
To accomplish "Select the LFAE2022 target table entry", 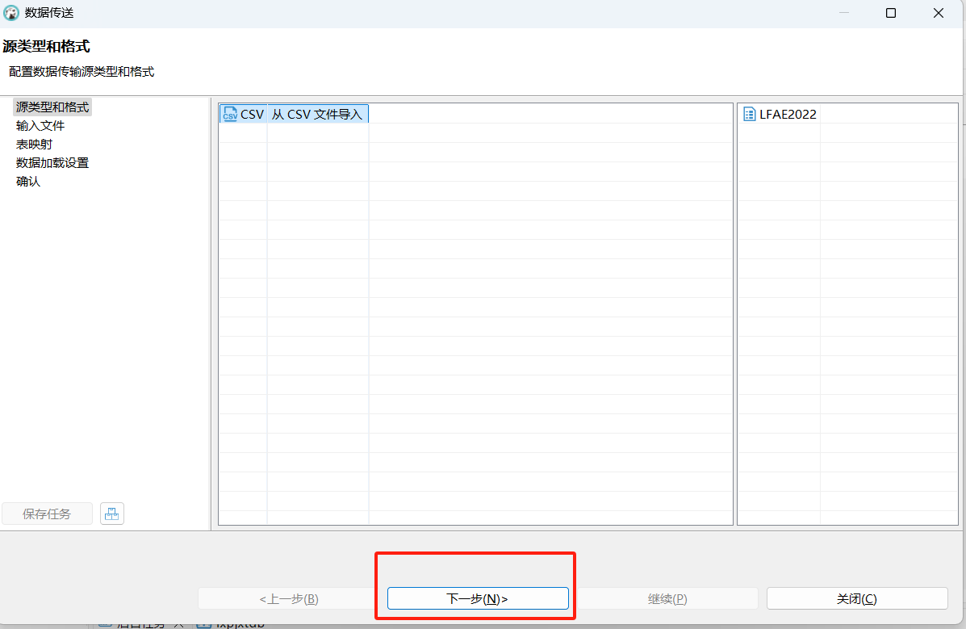I will point(788,114).
